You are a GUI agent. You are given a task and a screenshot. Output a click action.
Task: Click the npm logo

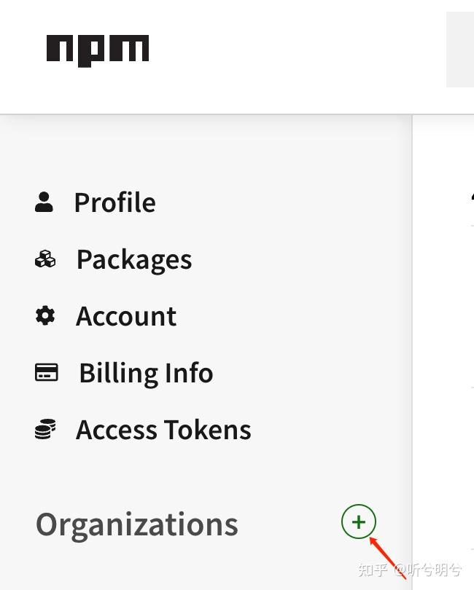coord(98,50)
